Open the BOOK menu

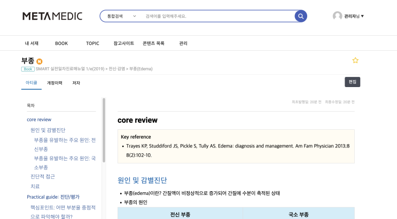coord(61,43)
